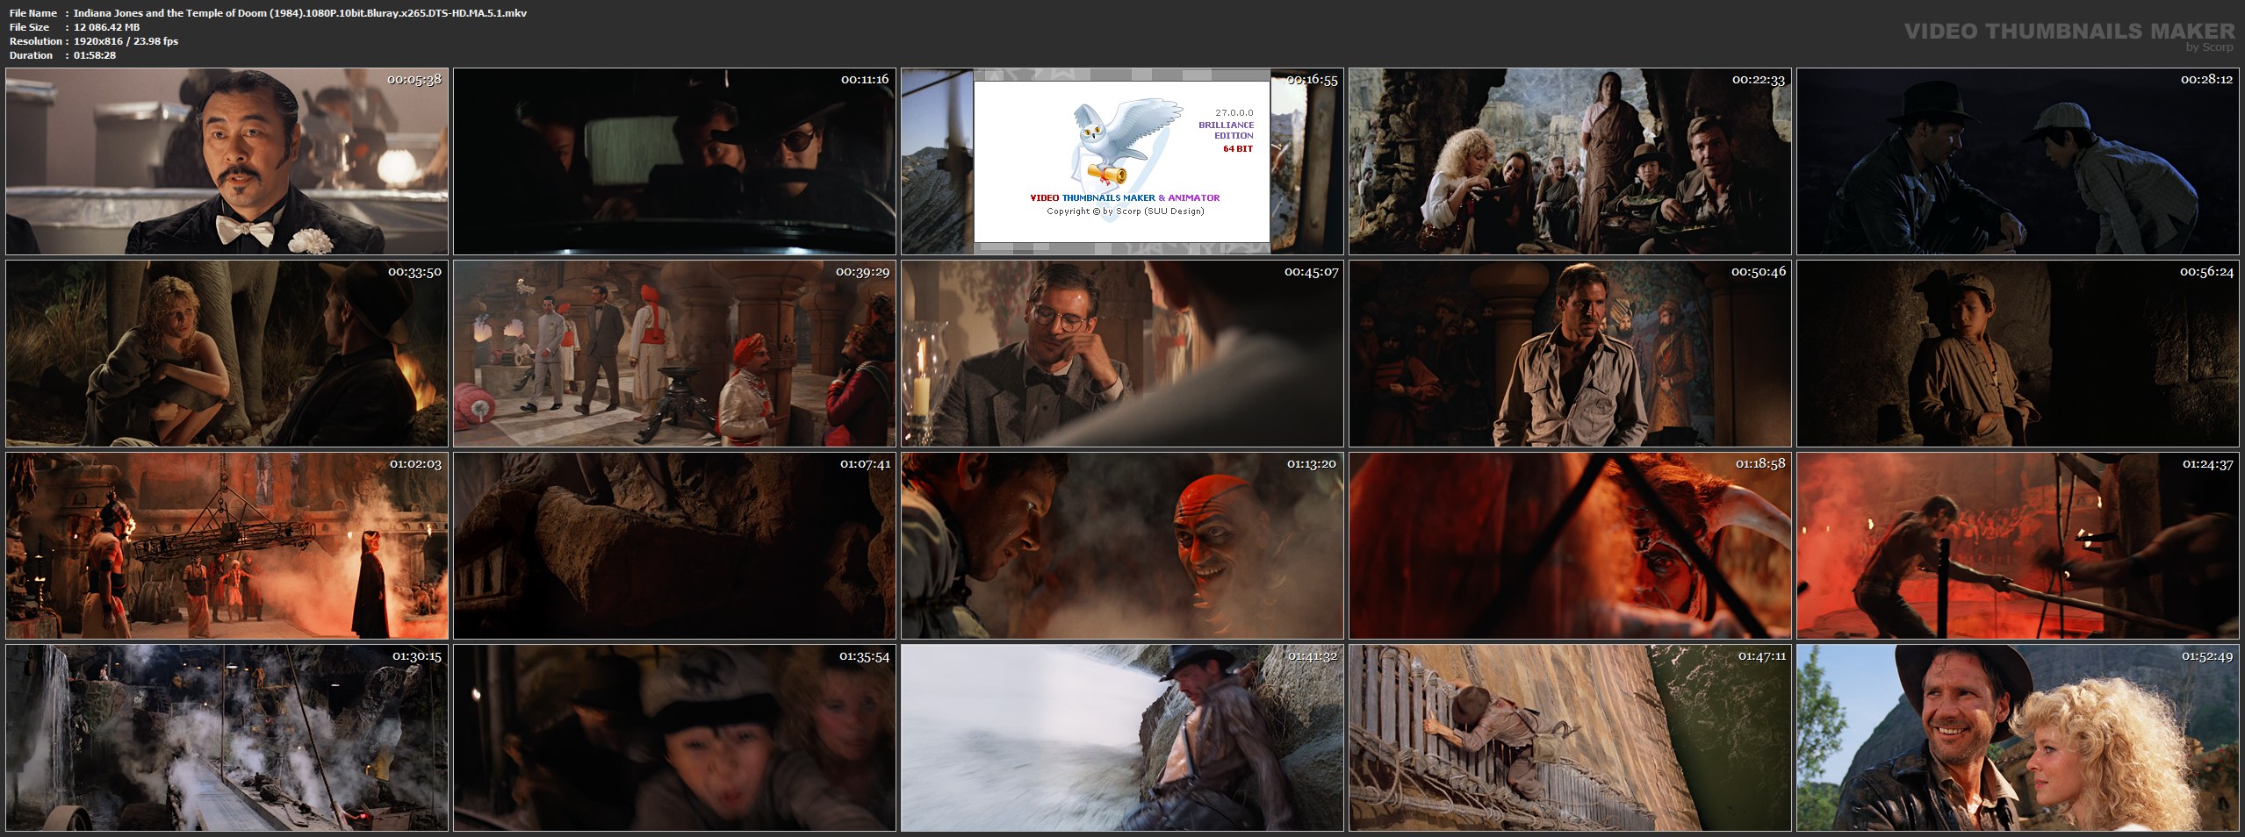Click the Duration value 01:58:28

(x=95, y=55)
